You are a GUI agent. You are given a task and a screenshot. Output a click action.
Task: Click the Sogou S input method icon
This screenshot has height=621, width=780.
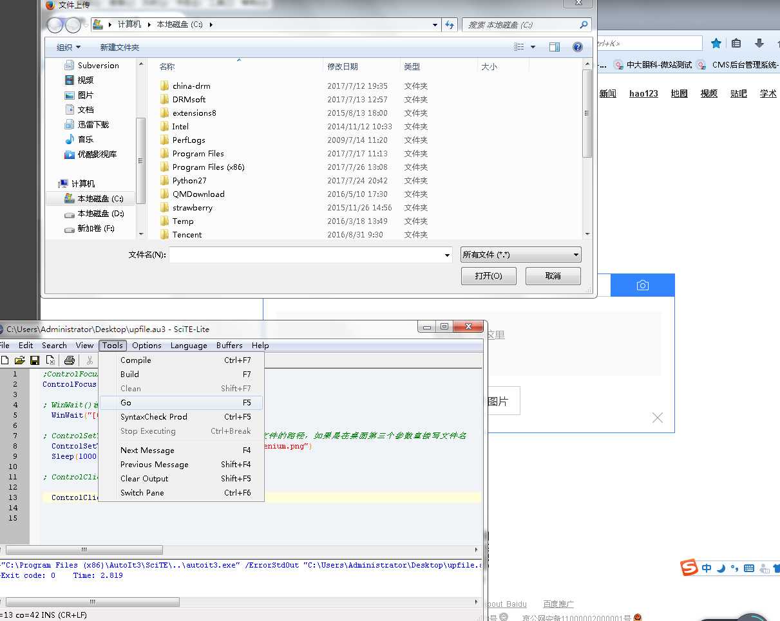pos(690,568)
